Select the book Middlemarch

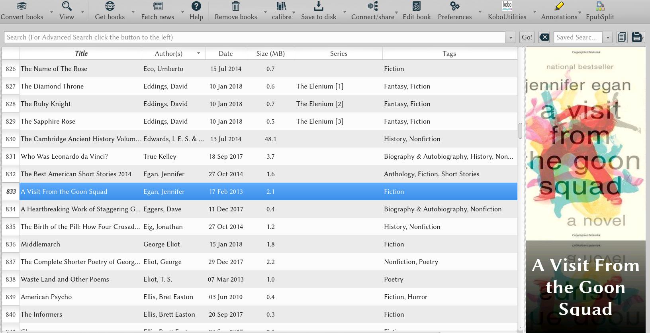40,244
